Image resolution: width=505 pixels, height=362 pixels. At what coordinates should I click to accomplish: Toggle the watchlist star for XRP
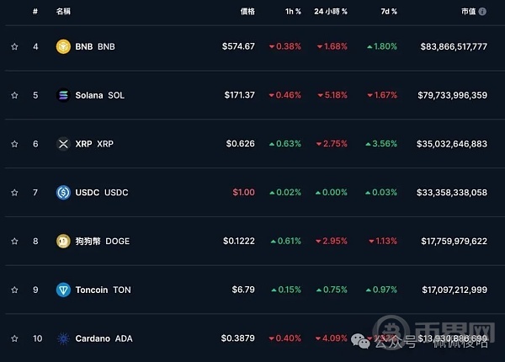click(x=14, y=144)
